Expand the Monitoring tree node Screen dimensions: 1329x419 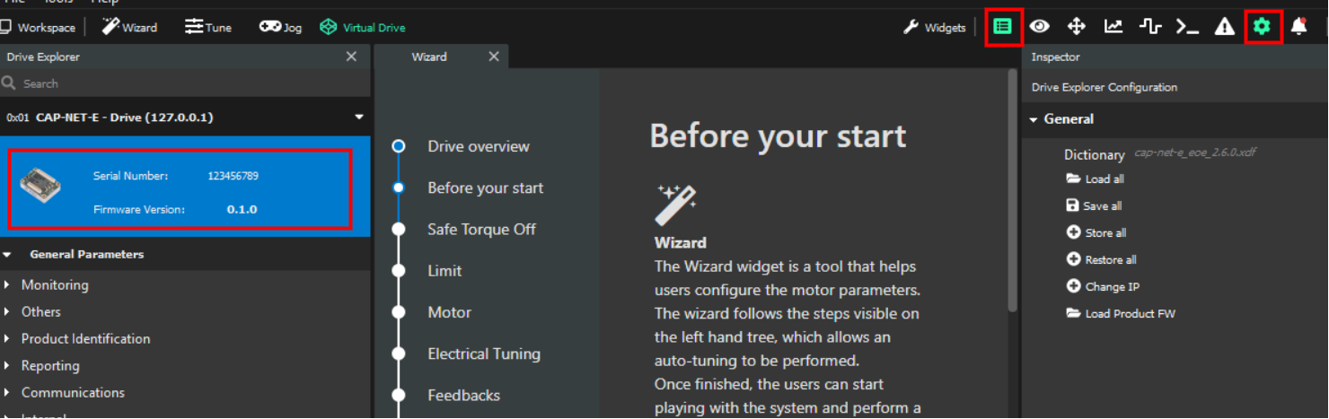[7, 285]
